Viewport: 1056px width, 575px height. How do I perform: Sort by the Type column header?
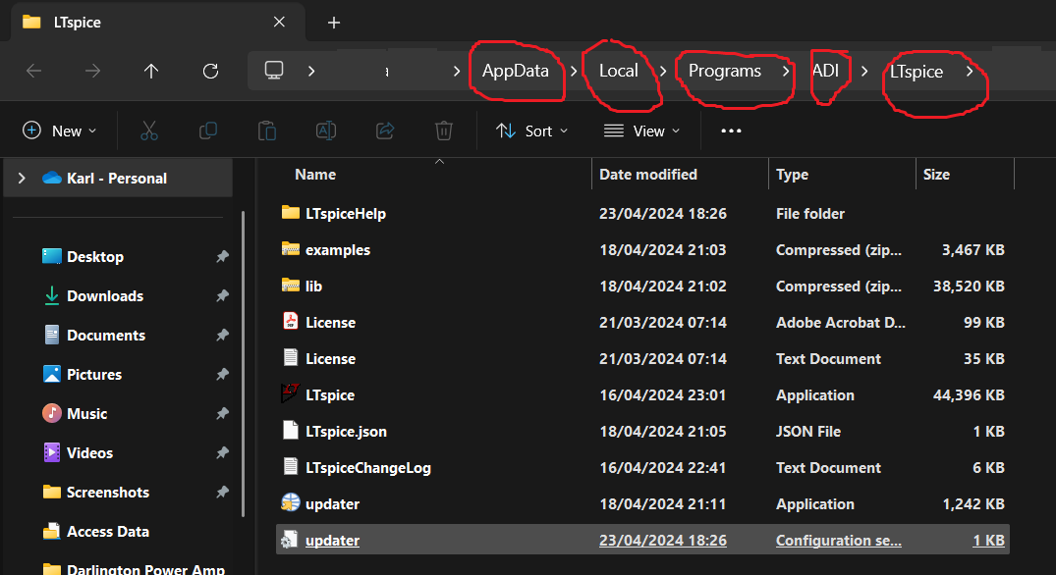point(792,175)
